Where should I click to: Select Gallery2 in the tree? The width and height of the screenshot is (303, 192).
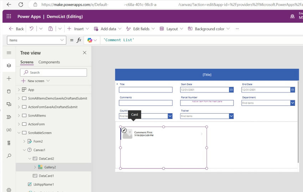50,167
